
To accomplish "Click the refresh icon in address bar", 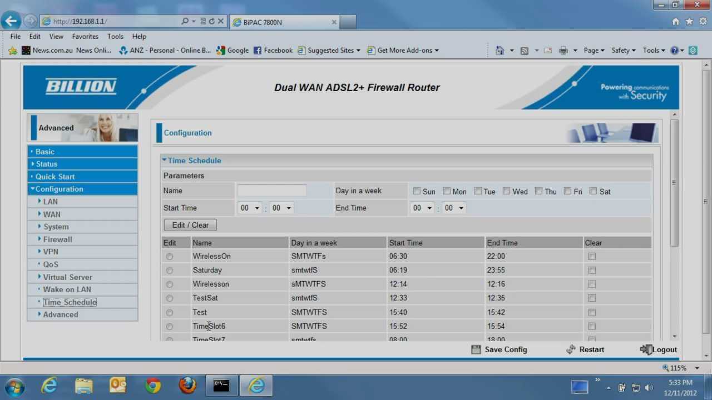I will [211, 22].
